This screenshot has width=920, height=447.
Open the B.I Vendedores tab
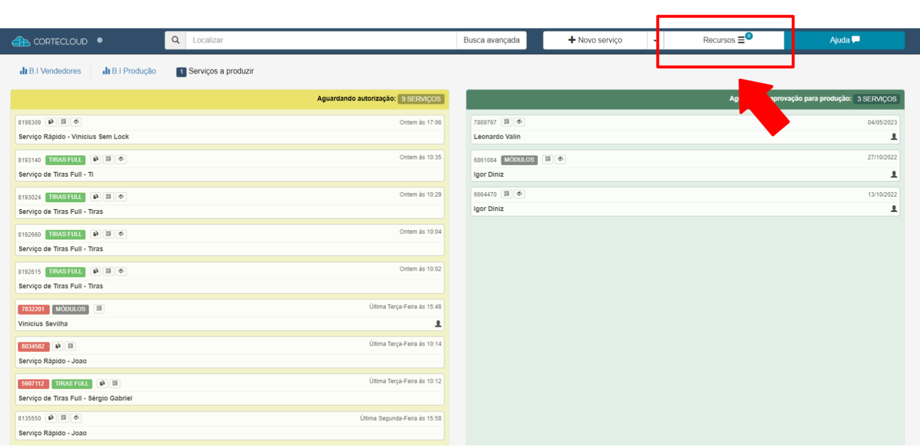pos(50,71)
